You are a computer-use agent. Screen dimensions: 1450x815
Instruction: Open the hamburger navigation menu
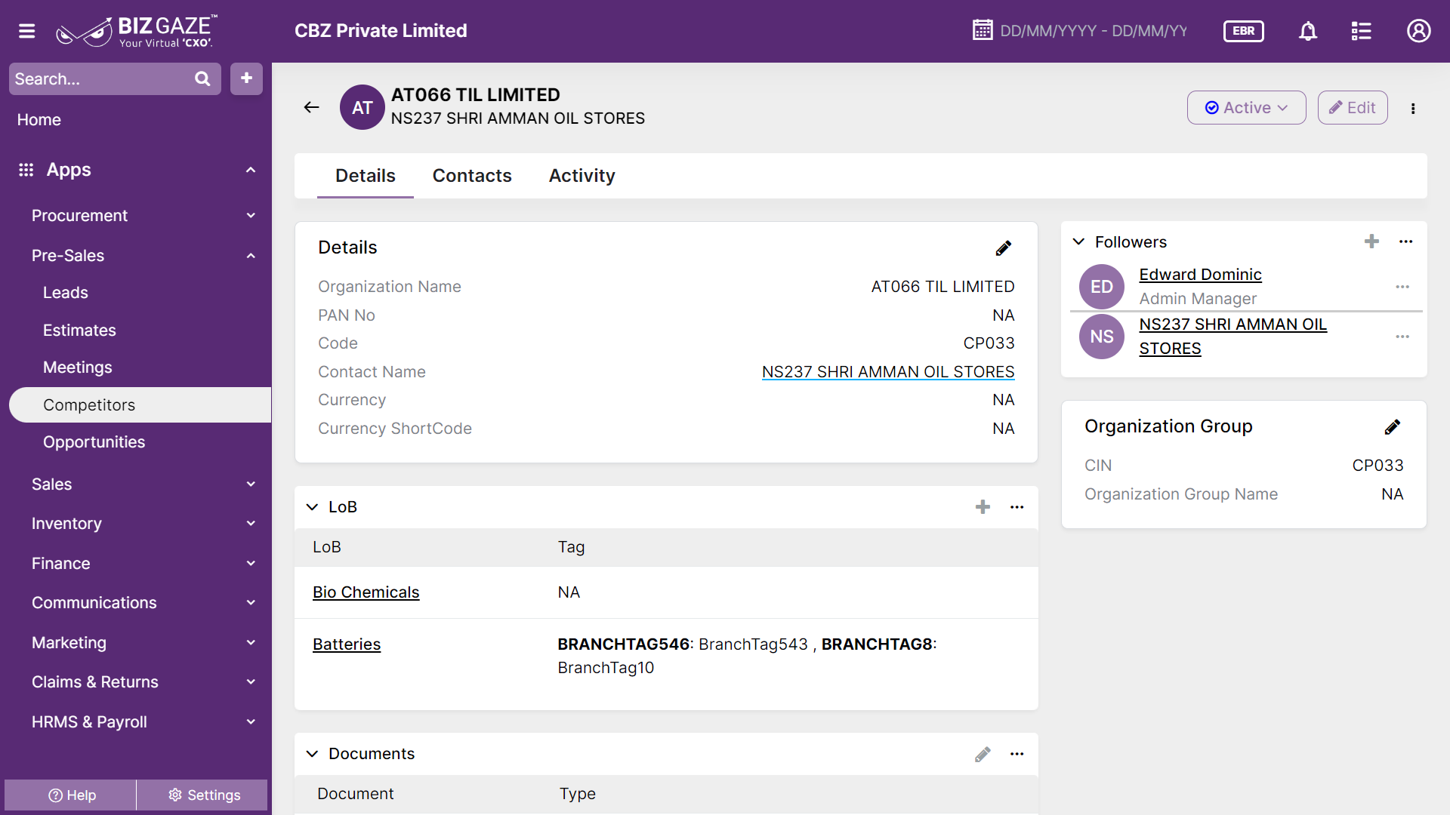(27, 31)
